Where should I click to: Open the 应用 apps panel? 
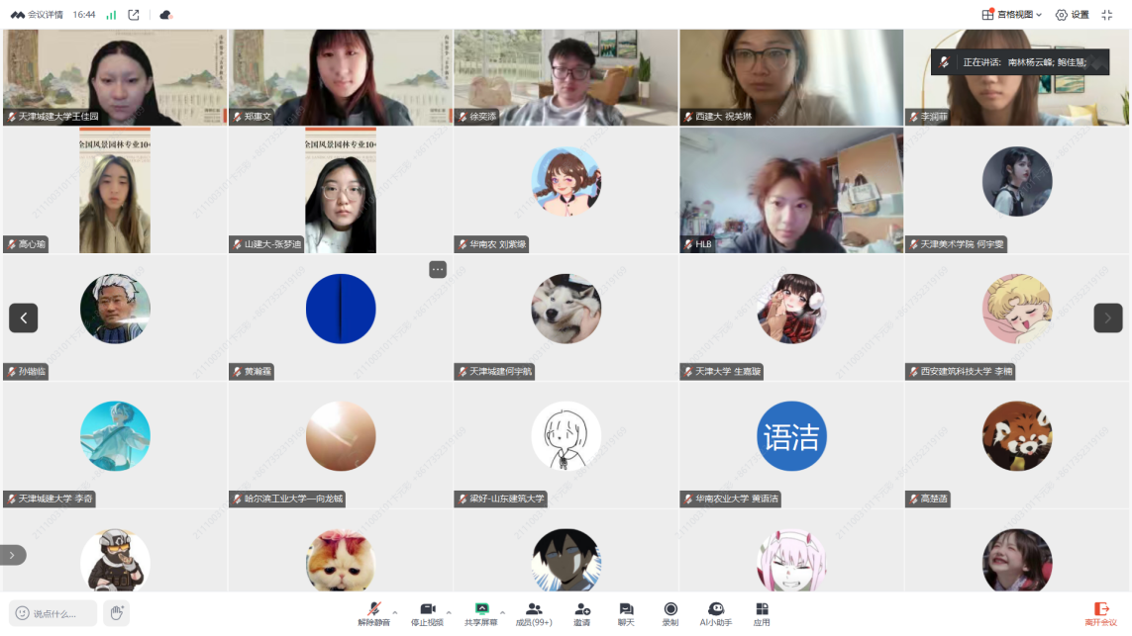[762, 613]
